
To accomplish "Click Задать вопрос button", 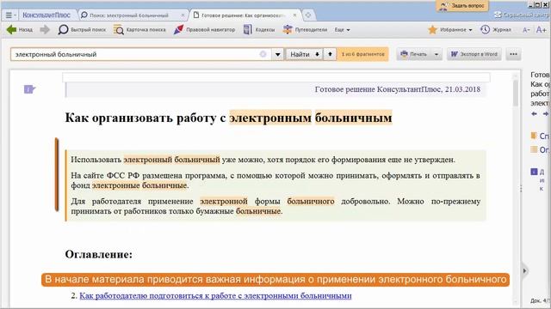I will pos(462,6).
